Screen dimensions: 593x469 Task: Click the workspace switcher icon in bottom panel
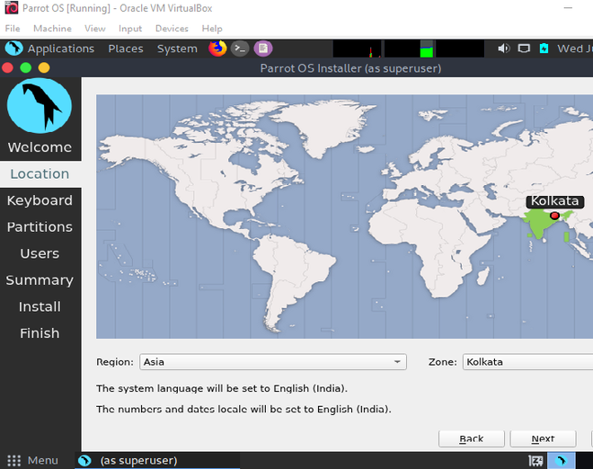[535, 461]
